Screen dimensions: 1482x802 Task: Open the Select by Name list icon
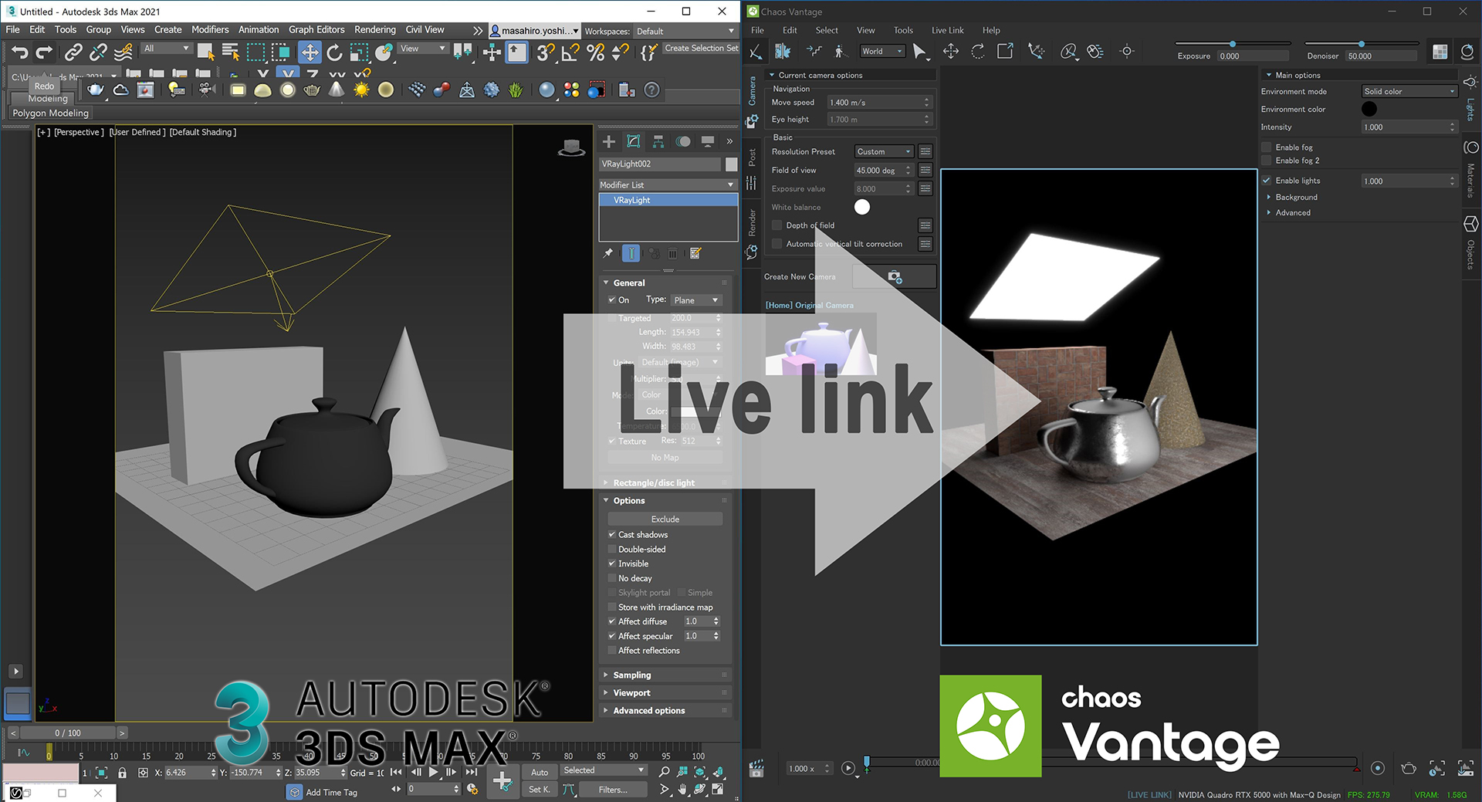[x=231, y=52]
